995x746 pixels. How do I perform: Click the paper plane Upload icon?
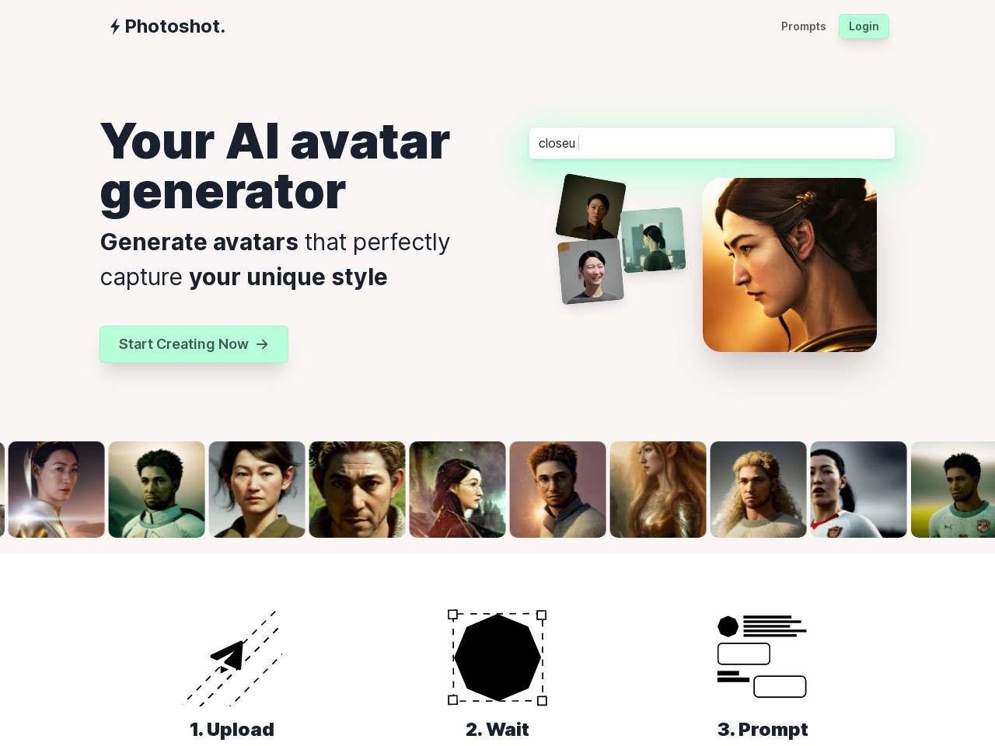point(232,657)
